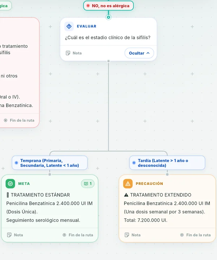The height and width of the screenshot is (260, 217).
Task: Click the orange PRECAUCIÓN warning icon
Action: point(128,183)
